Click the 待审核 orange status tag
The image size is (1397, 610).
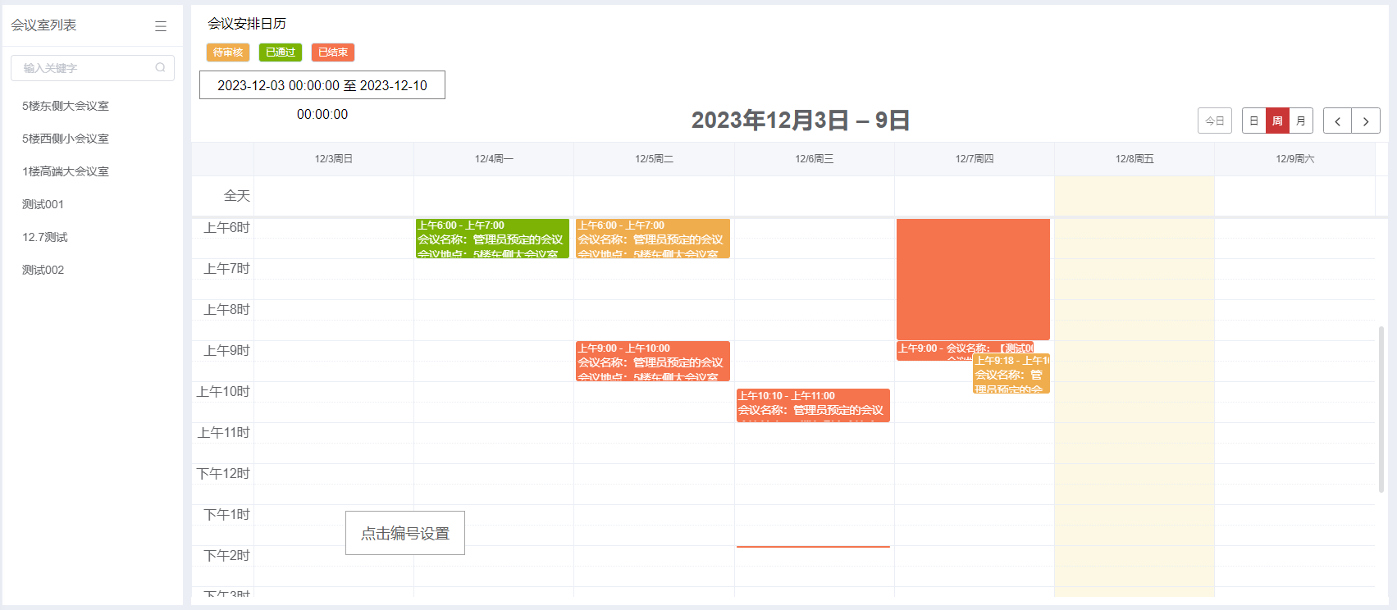point(227,52)
